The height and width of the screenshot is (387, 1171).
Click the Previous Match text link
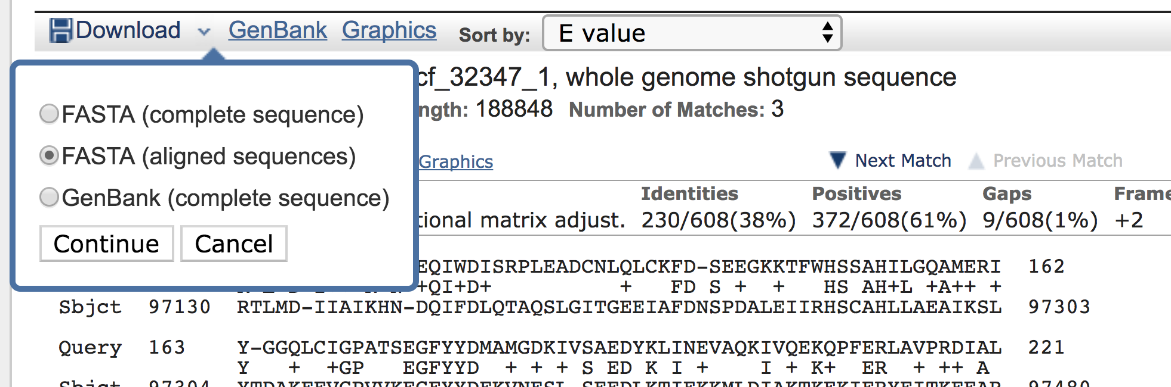pyautogui.click(x=1058, y=161)
